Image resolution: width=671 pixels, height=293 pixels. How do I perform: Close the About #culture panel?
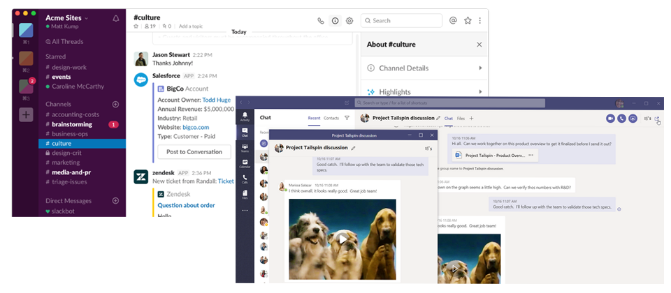(x=479, y=45)
